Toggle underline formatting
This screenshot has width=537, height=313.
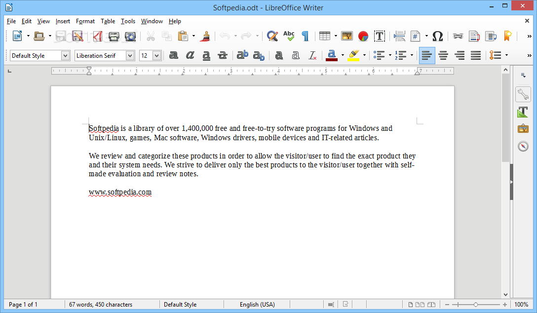pyautogui.click(x=206, y=55)
